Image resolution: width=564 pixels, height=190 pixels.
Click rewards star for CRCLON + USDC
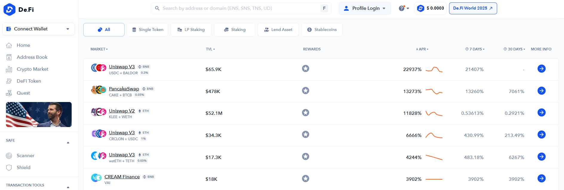(x=305, y=135)
